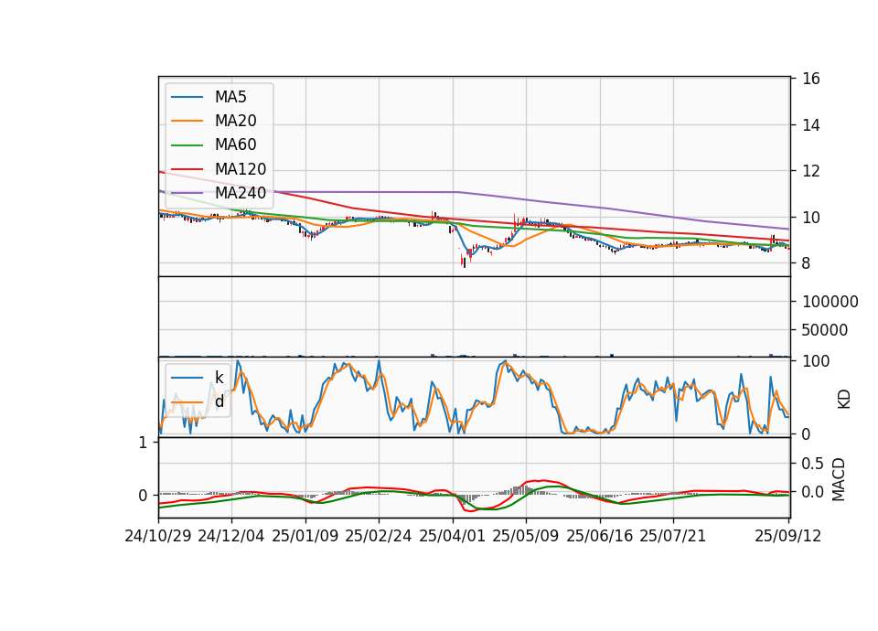Click the purple MA240 legend line swatch
Viewport: 878px width, 631px height.
(x=187, y=194)
